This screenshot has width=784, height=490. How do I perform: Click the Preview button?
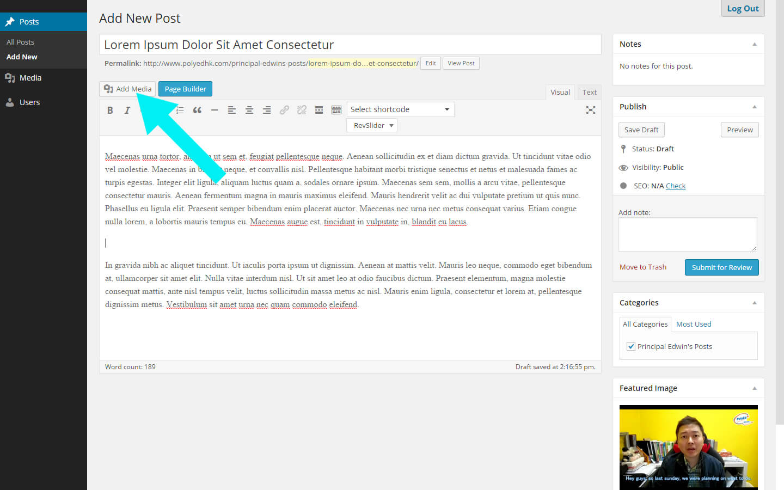[740, 130]
